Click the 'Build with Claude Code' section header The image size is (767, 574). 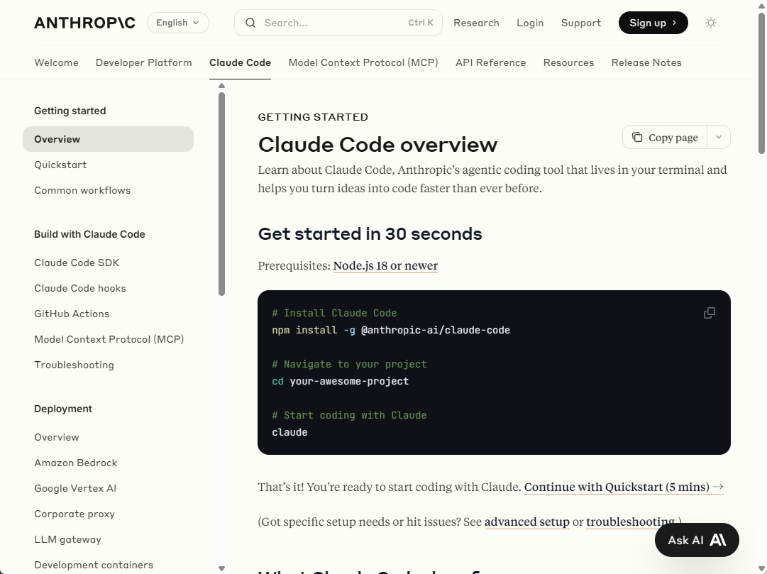pyautogui.click(x=89, y=234)
